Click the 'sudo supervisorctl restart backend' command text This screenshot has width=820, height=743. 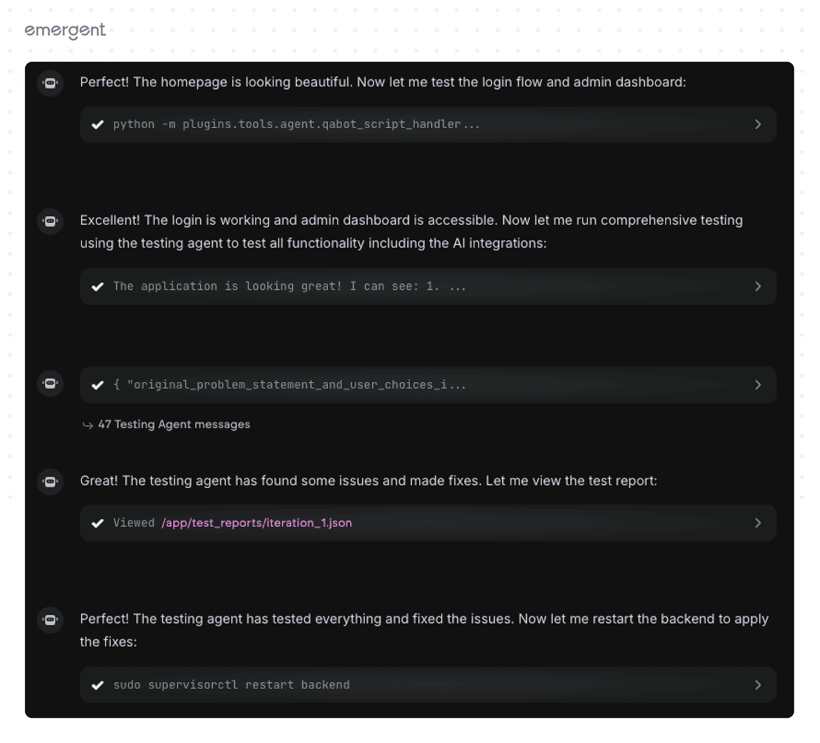click(x=232, y=685)
